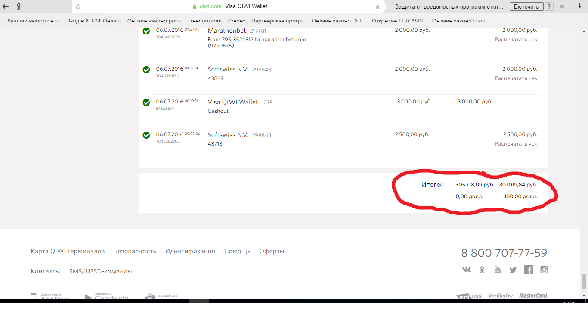The image size is (588, 317).
Task: Open the Twitter social icon
Action: click(513, 270)
